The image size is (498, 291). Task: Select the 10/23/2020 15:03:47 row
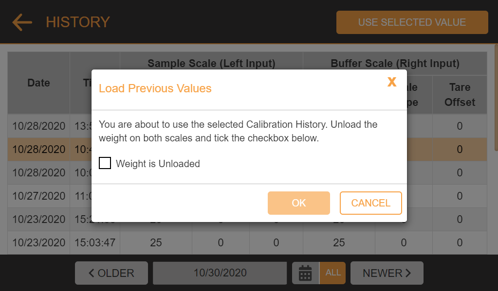[x=247, y=242]
